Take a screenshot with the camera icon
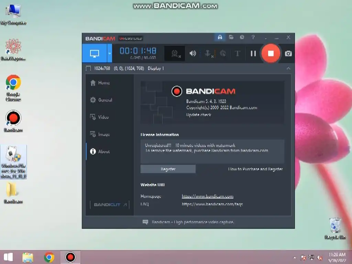 pos(288,53)
